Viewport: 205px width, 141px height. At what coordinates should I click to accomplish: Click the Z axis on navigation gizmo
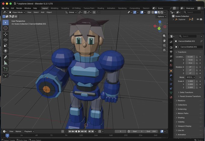[160, 22]
